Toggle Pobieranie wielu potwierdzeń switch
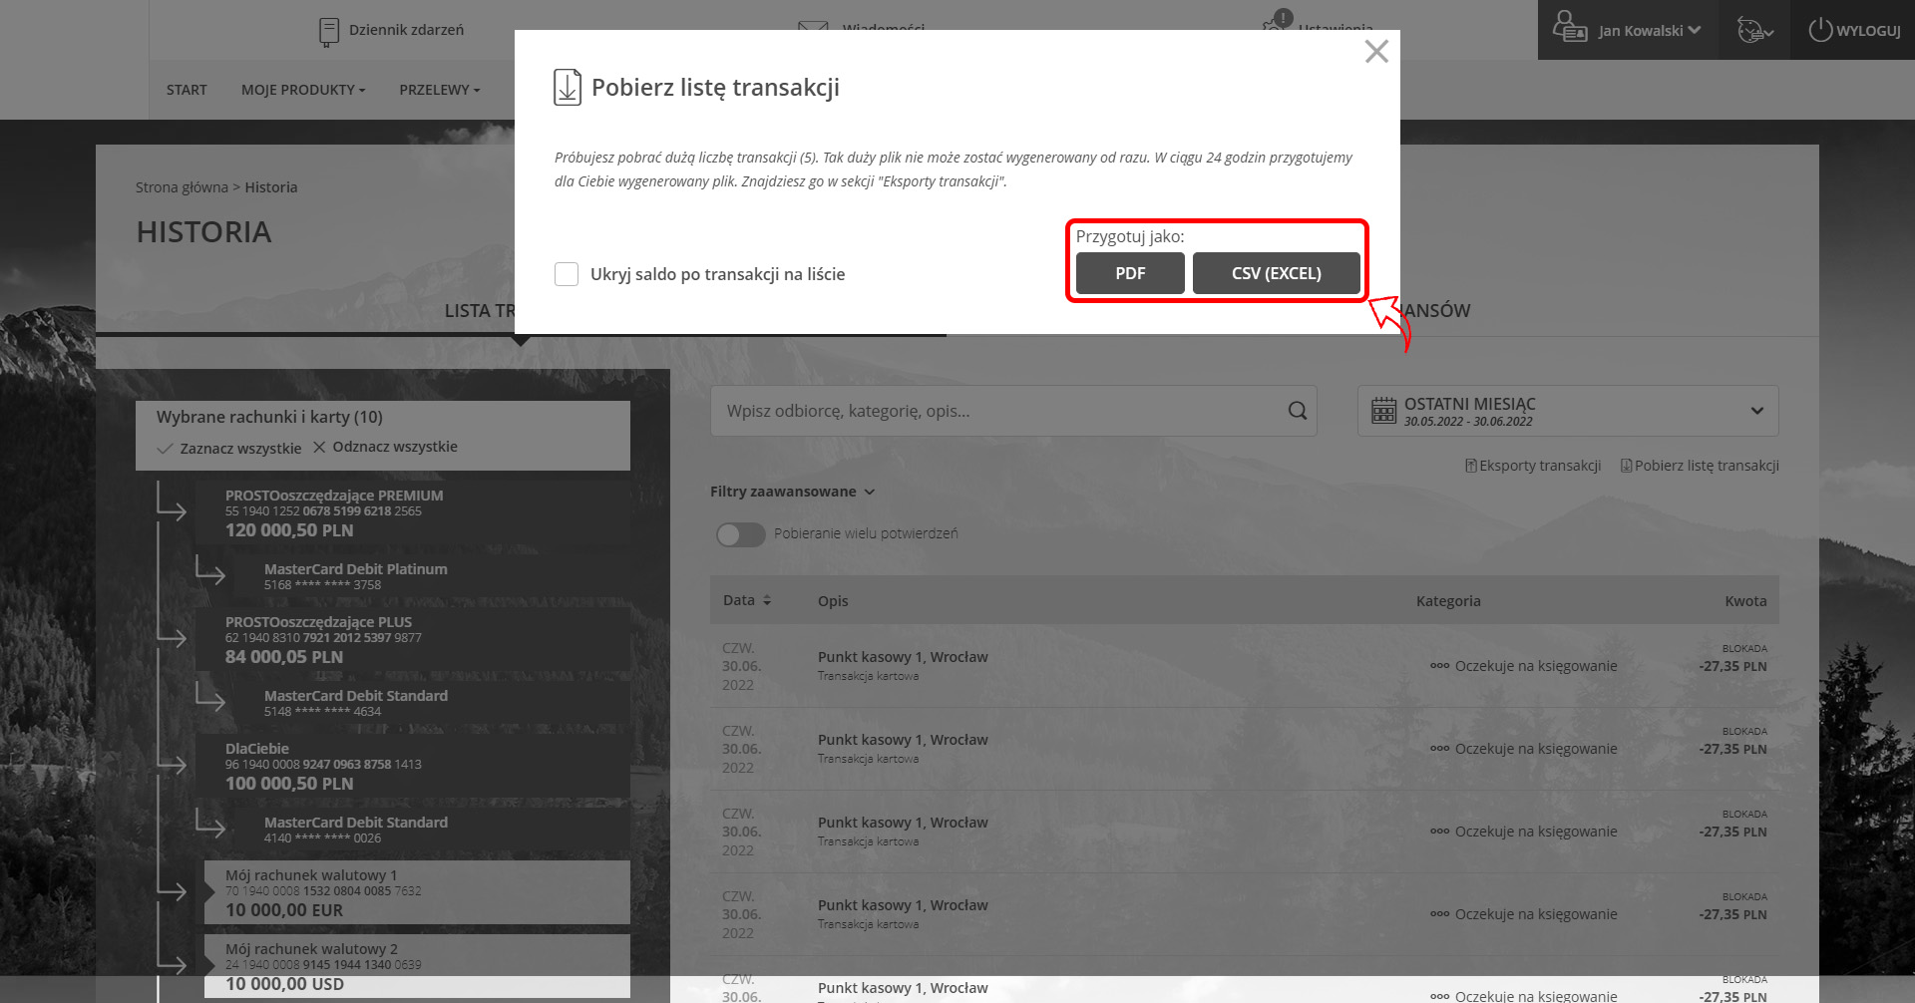The image size is (1915, 1003). [x=740, y=534]
